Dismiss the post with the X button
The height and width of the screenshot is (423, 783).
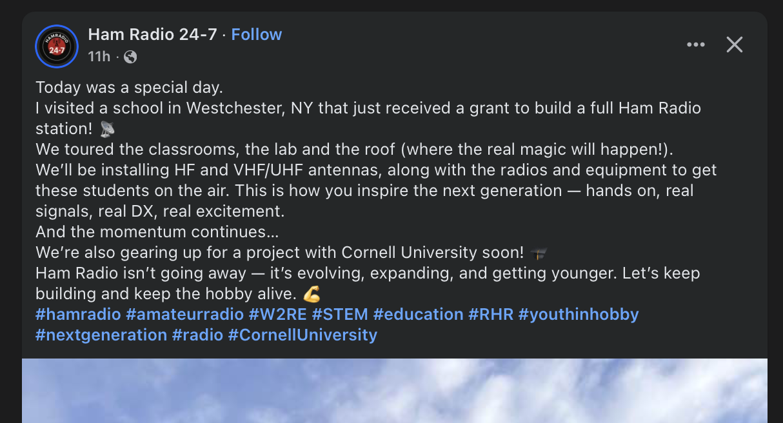735,44
